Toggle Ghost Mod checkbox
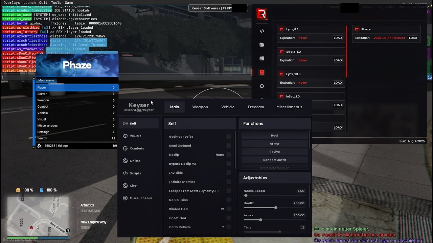This screenshot has width=433, height=243. click(x=229, y=218)
